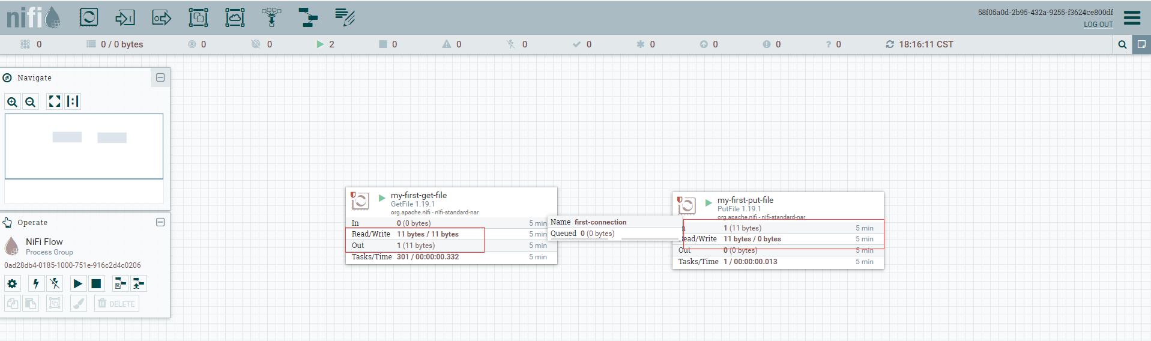This screenshot has height=341, width=1151.
Task: Click the Queued 0 (0 bytes) connection text
Action: pos(582,234)
